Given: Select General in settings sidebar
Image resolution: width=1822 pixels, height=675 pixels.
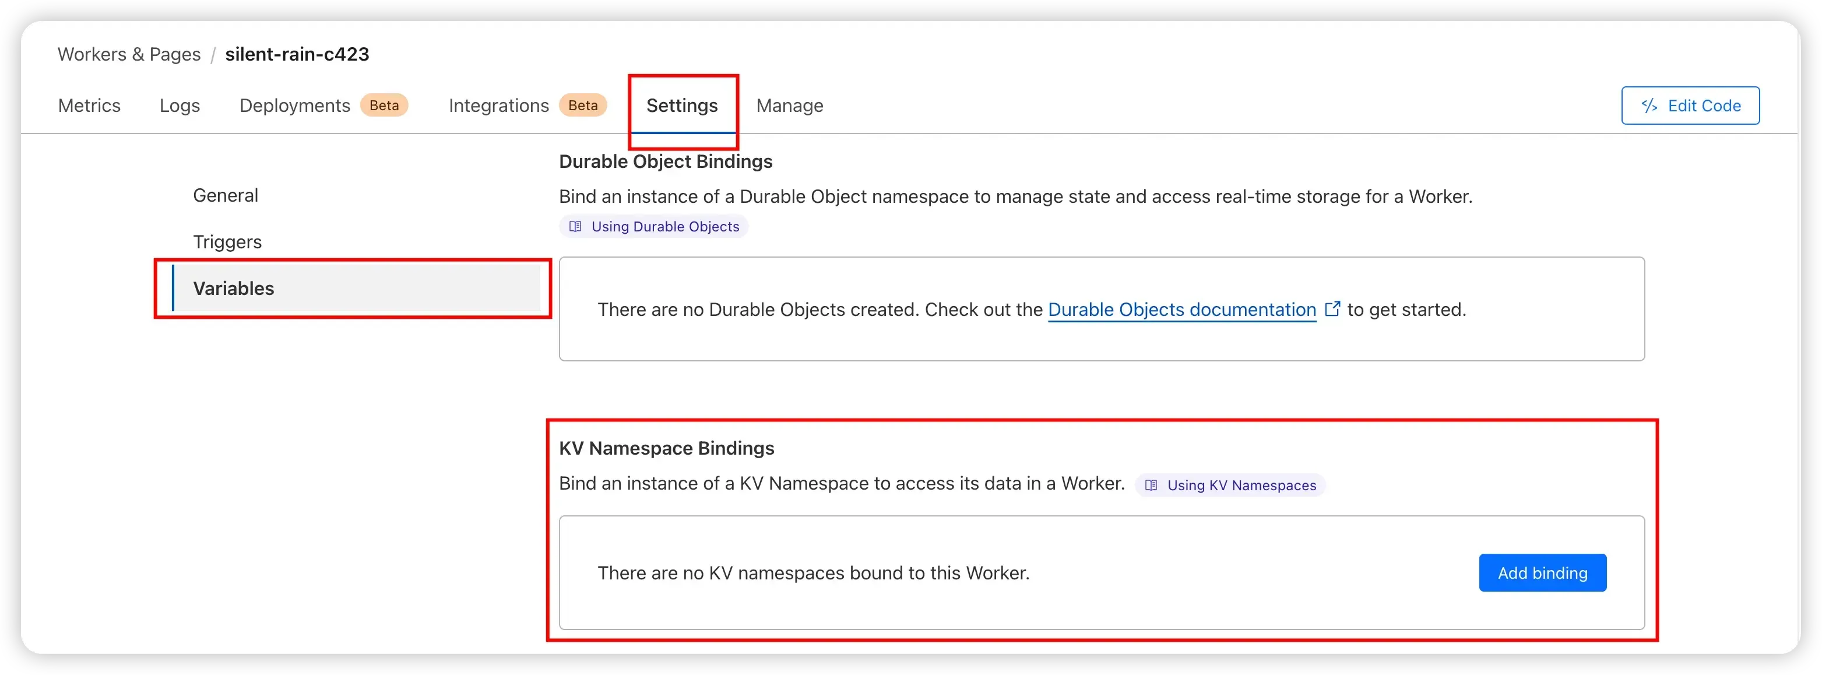Looking at the screenshot, I should (x=226, y=195).
